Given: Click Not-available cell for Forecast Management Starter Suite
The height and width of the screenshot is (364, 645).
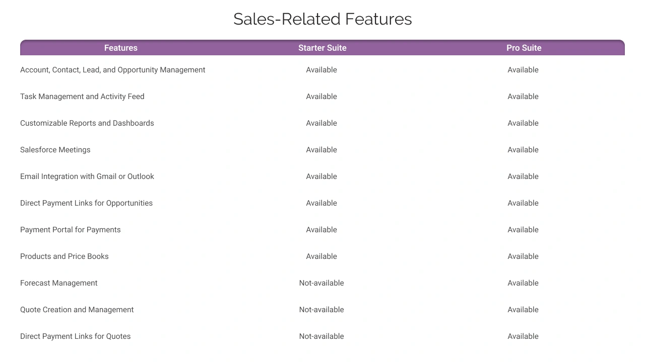Looking at the screenshot, I should coord(321,283).
